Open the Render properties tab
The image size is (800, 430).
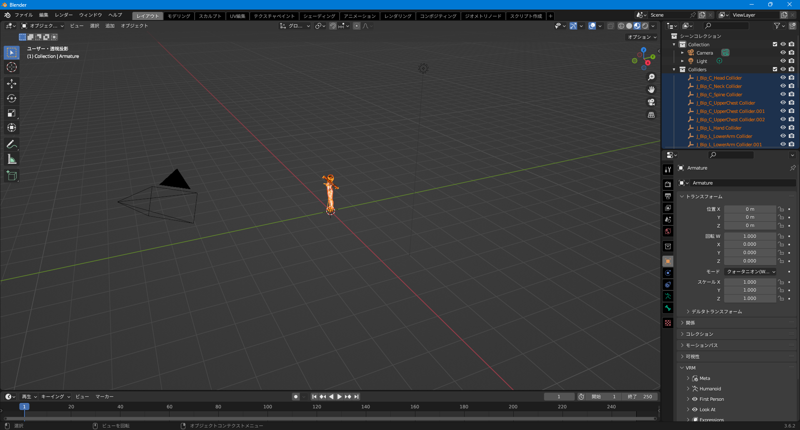click(668, 184)
